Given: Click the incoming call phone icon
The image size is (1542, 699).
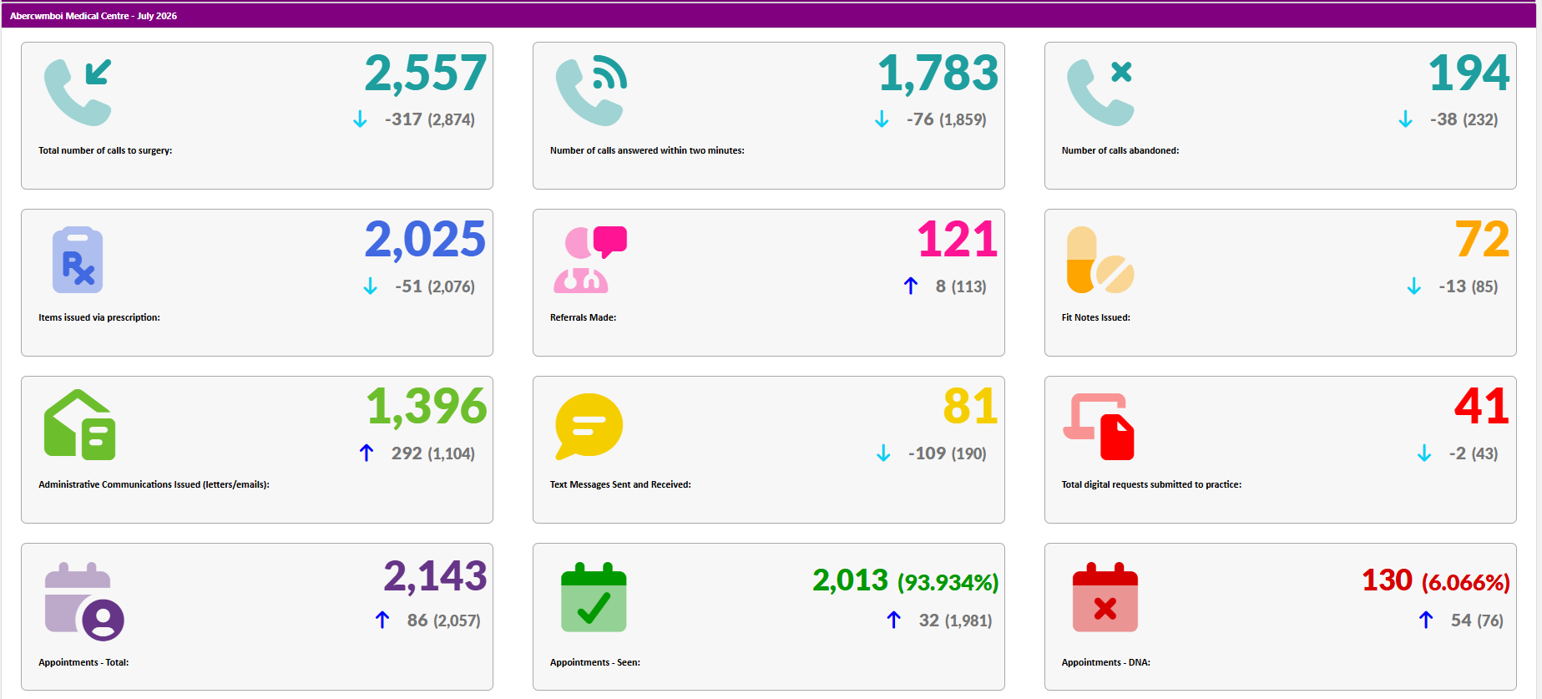Looking at the screenshot, I should 78,92.
